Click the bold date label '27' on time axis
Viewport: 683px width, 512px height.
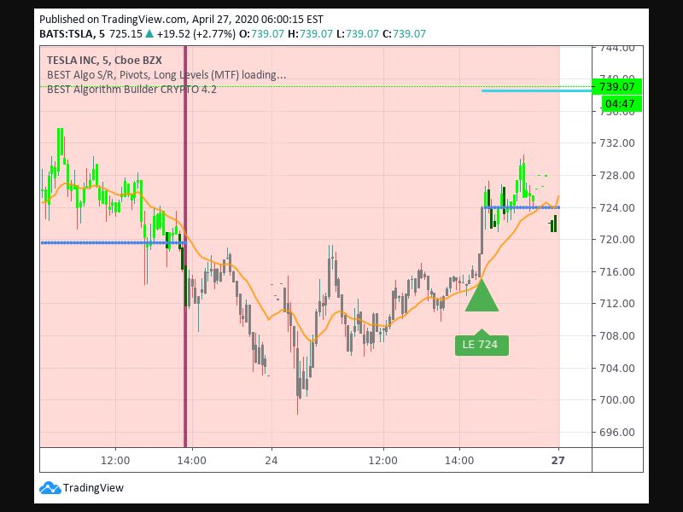point(558,461)
